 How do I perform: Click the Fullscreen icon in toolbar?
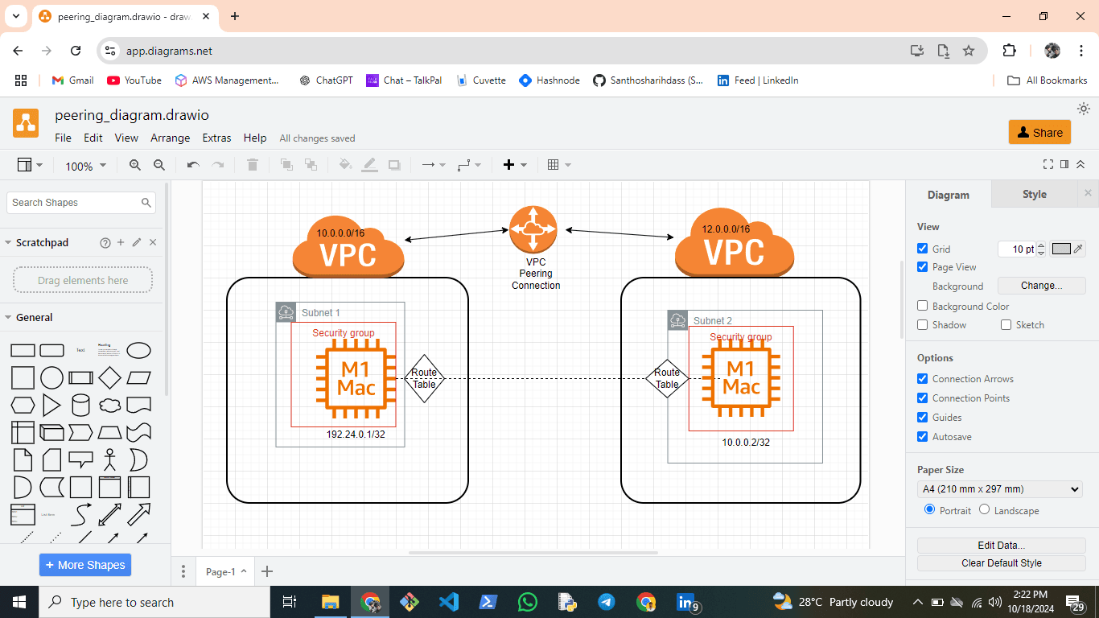click(x=1048, y=164)
